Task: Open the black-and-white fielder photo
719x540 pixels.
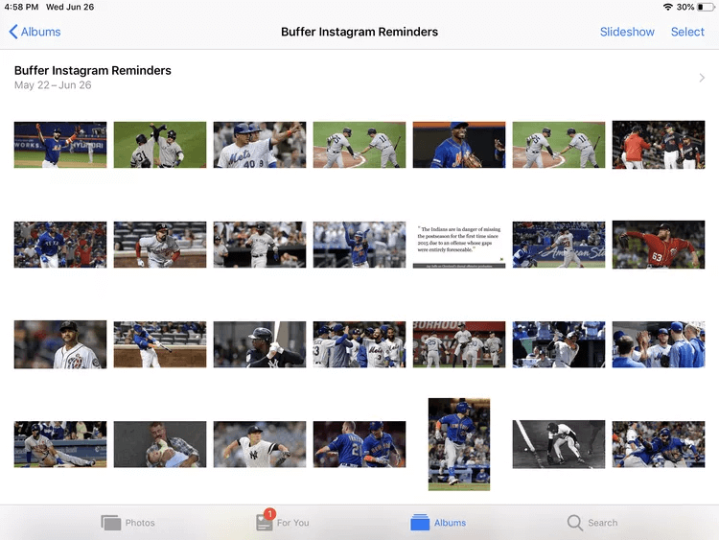Action: click(x=559, y=444)
